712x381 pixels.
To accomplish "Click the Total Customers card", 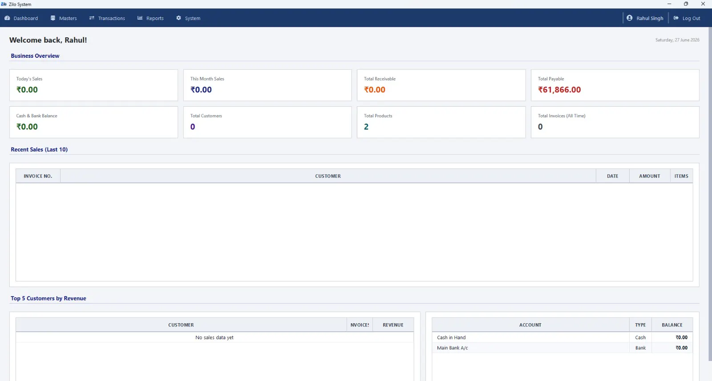I will coord(267,122).
